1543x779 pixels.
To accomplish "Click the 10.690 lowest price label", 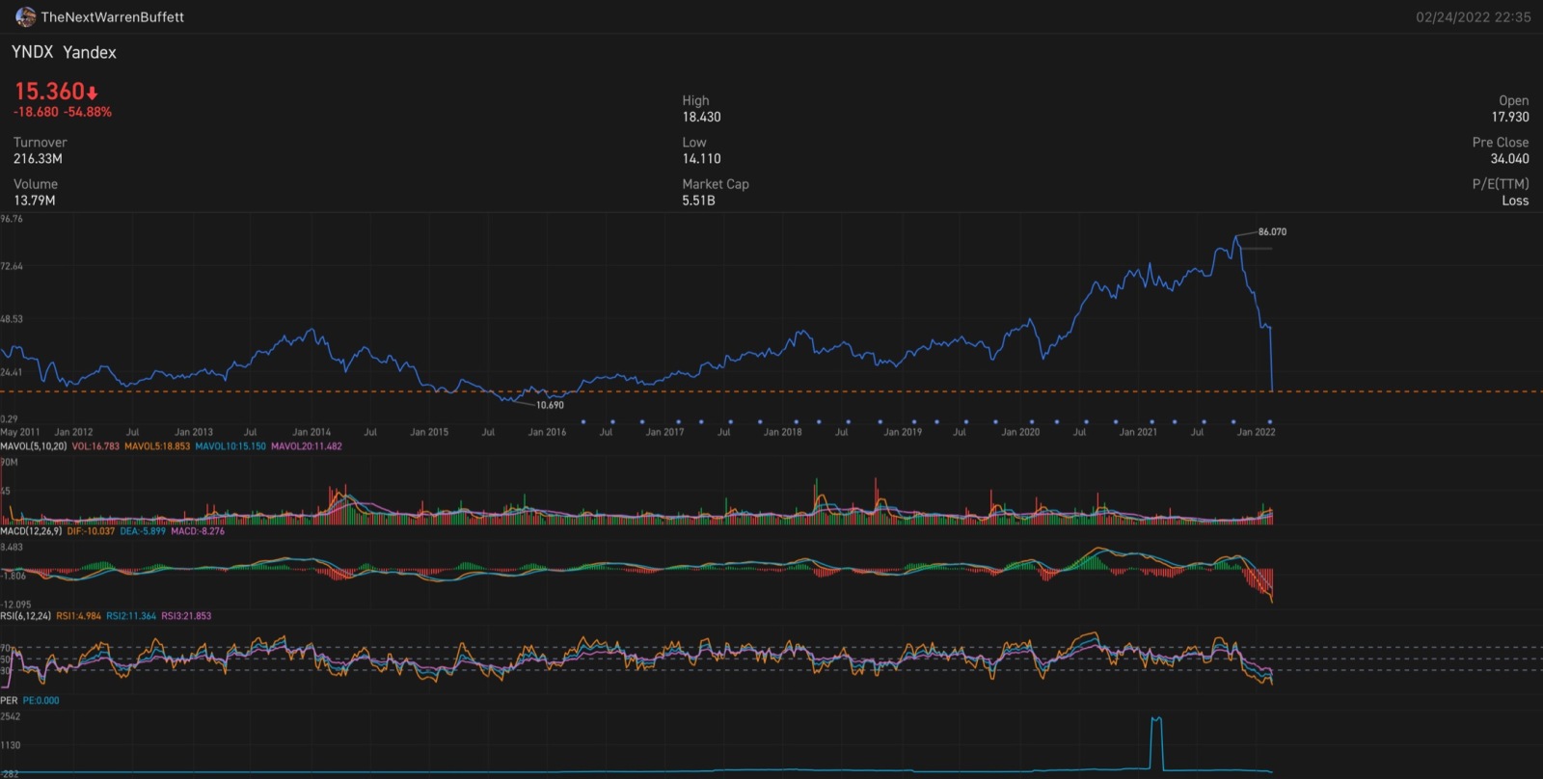I will pos(550,405).
